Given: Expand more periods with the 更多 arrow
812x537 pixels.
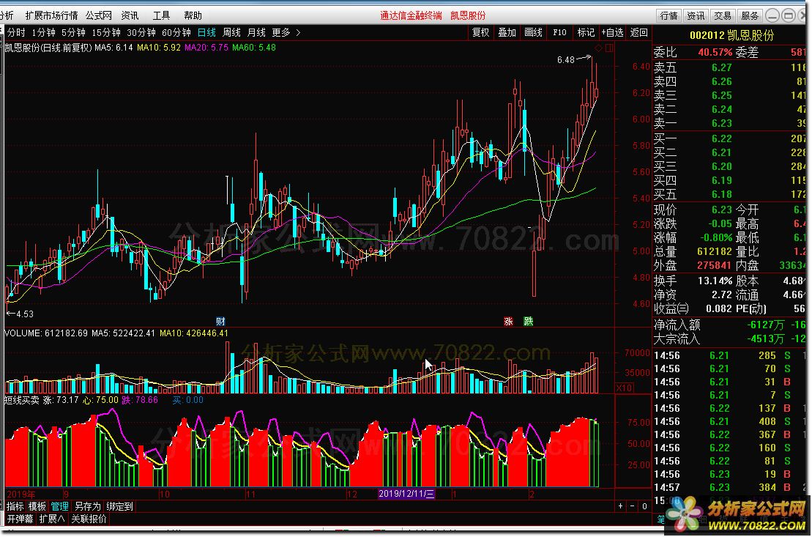Looking at the screenshot, I should 298,33.
